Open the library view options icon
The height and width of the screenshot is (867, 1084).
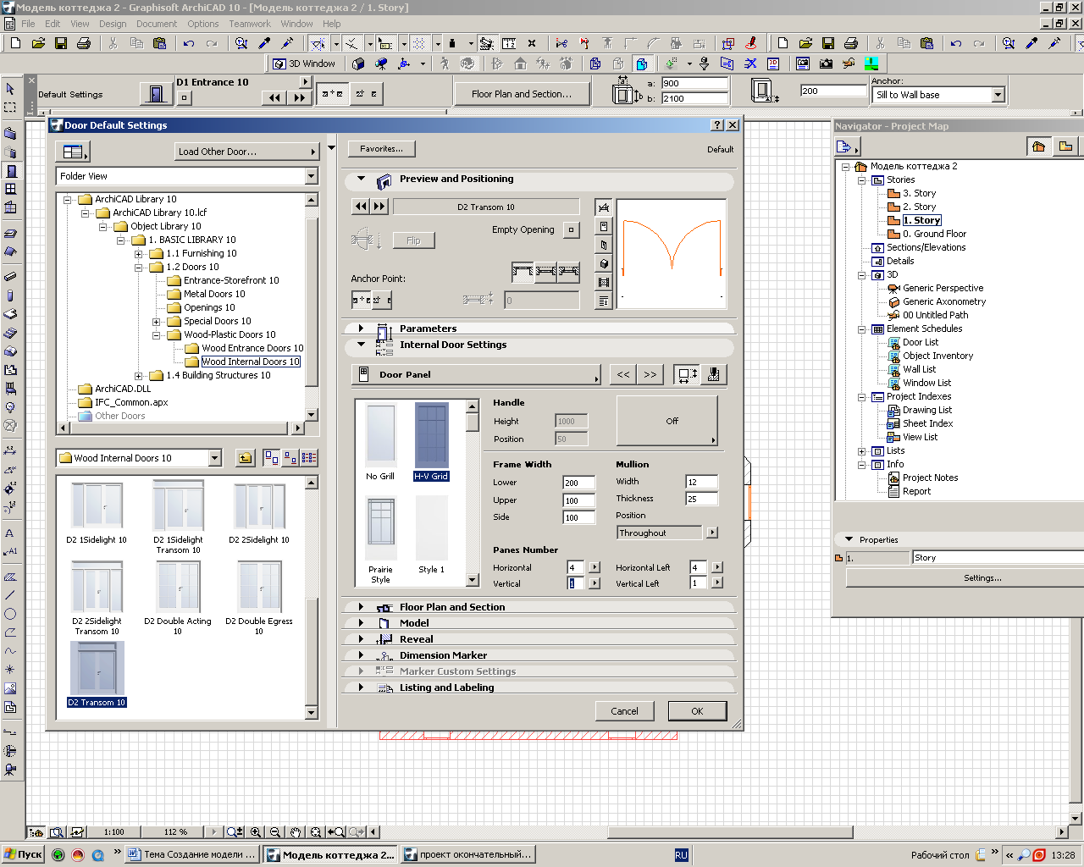pyautogui.click(x=73, y=152)
